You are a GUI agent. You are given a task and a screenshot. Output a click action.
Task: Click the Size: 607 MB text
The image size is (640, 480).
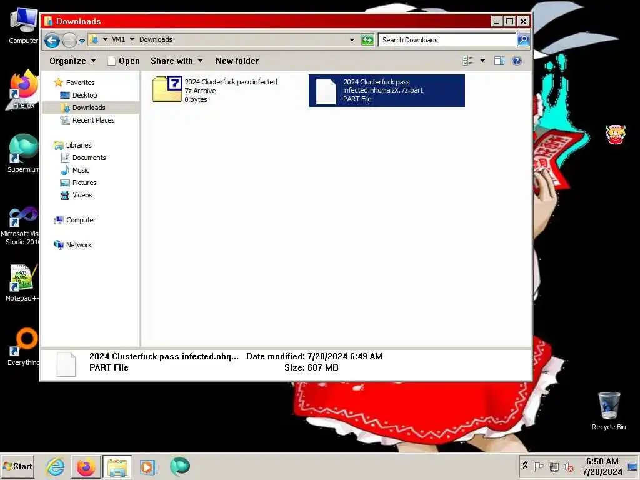point(311,367)
